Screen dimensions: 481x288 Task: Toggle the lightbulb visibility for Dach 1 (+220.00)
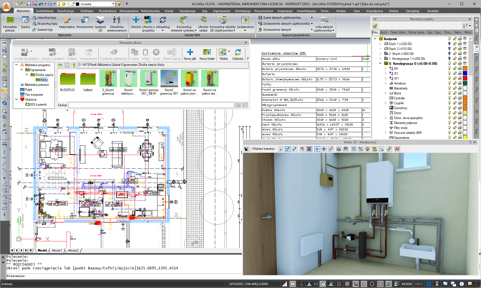[x=449, y=44]
